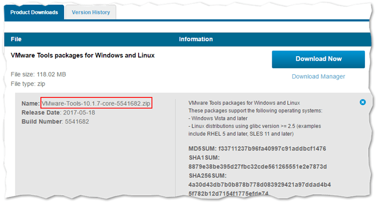The height and width of the screenshot is (203, 377).
Task: Close the file details panel with the X icon
Action: point(363,102)
